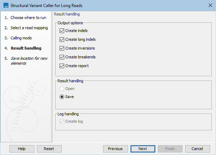Viewport: 216px width, 155px height.
Task: Go back with Previous button
Action: (x=115, y=149)
